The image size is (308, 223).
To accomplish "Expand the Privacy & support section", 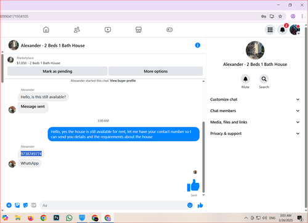I will coord(254,134).
